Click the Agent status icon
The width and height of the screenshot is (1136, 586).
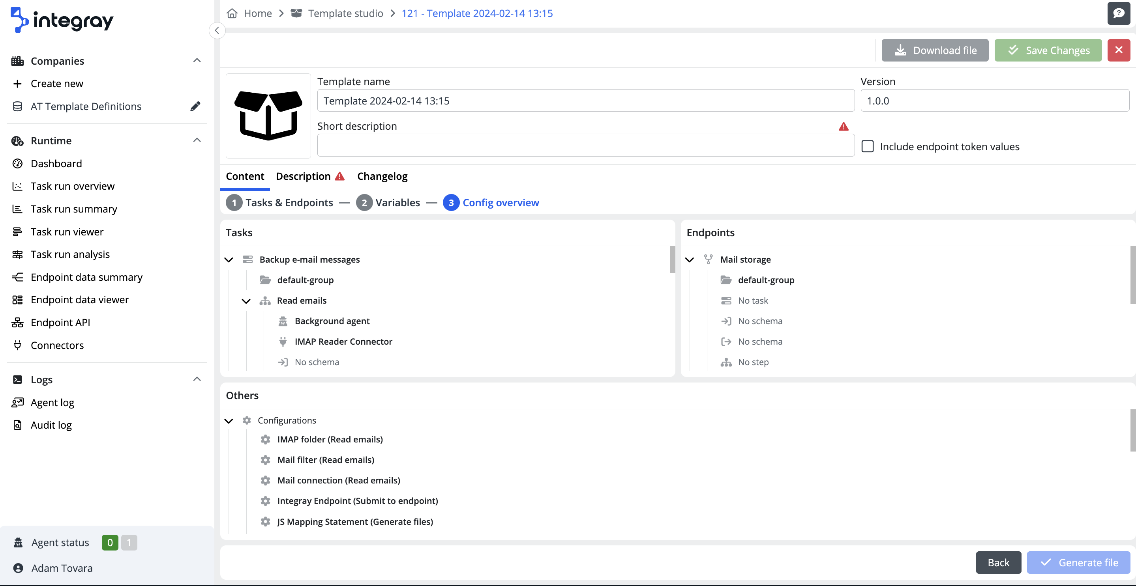(x=18, y=542)
